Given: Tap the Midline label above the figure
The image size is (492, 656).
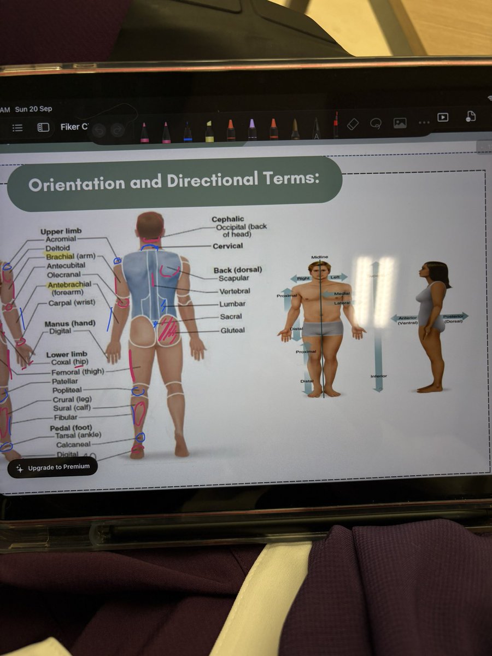Looking at the screenshot, I should 320,257.
